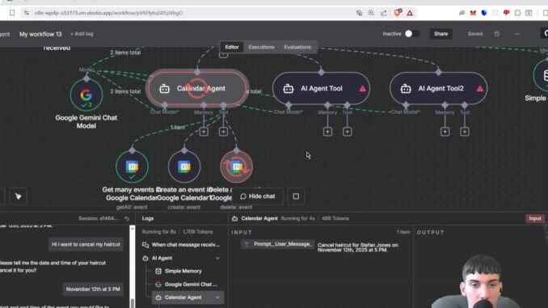The width and height of the screenshot is (548, 308).
Task: Add Memory to AI Agent Tool2 via plus
Action: point(445,132)
